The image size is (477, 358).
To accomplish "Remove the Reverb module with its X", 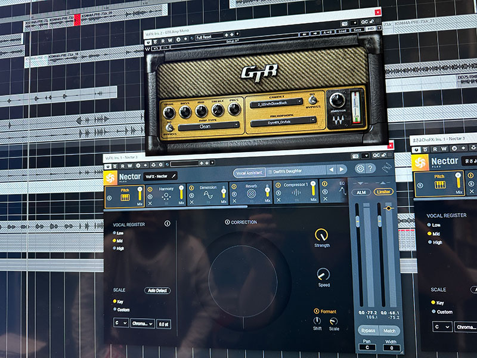I will tap(234, 201).
